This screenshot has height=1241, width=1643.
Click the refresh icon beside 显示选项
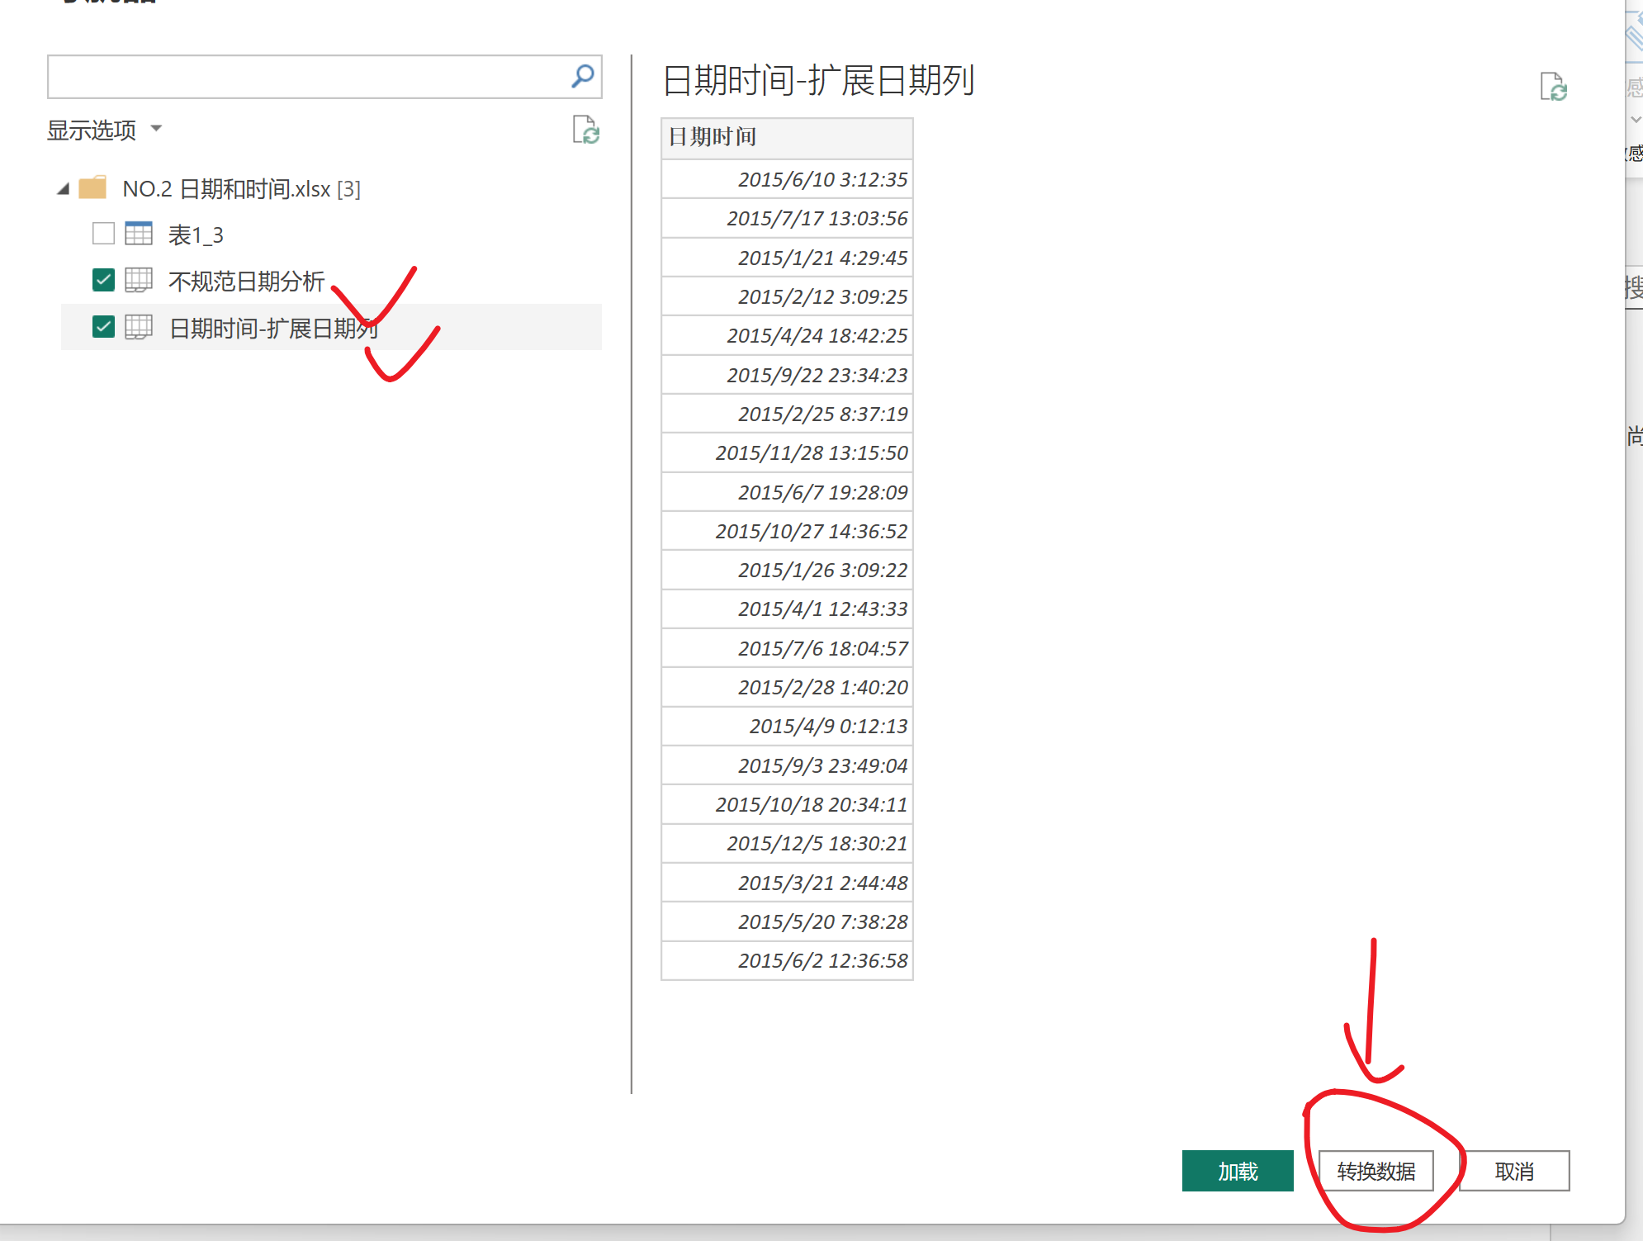585,130
